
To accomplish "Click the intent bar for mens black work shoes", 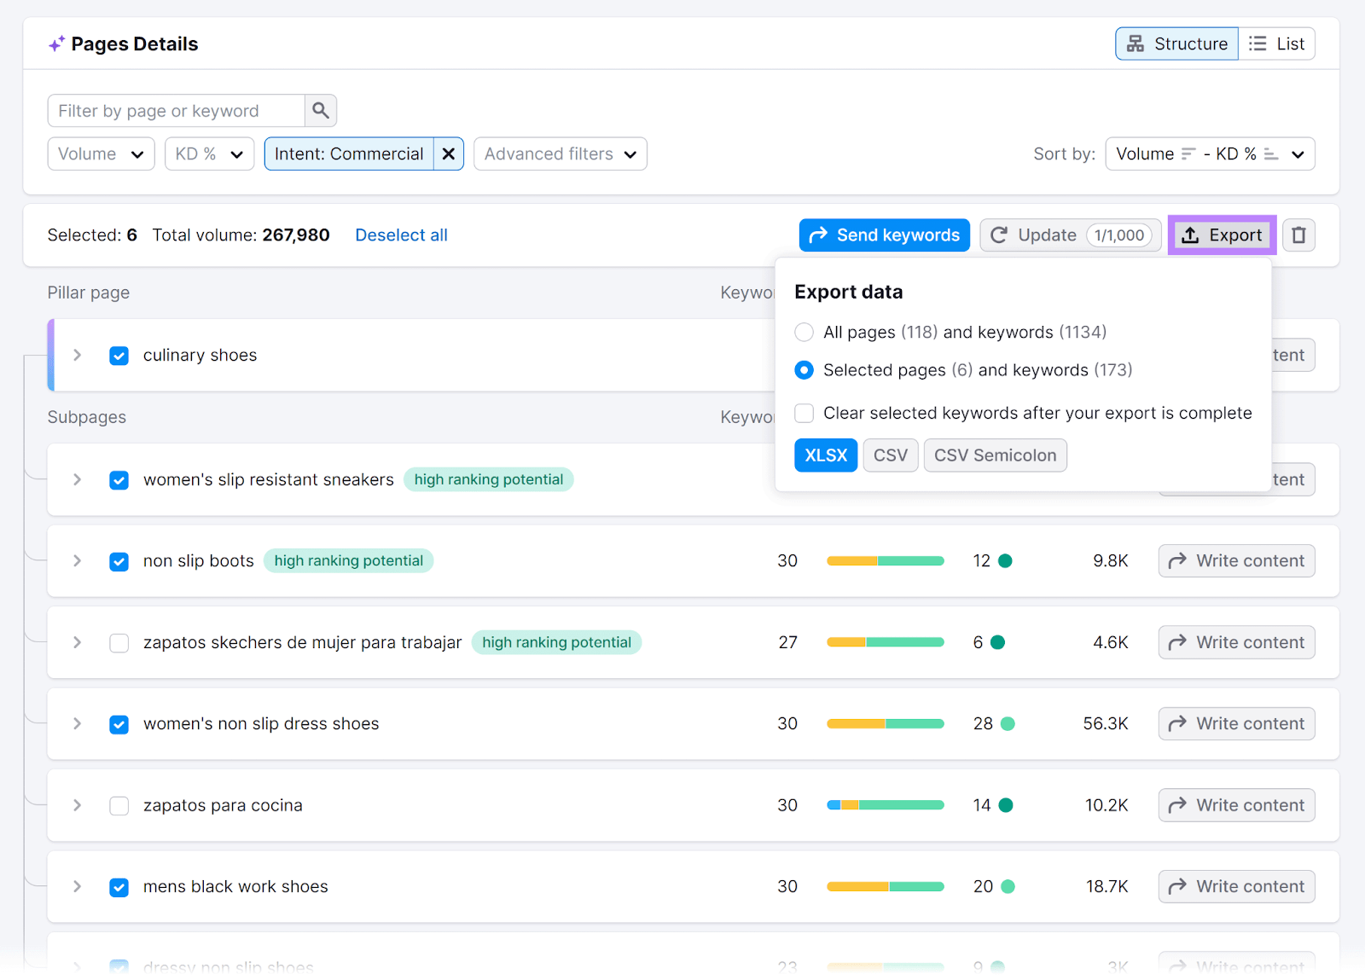I will click(x=885, y=887).
